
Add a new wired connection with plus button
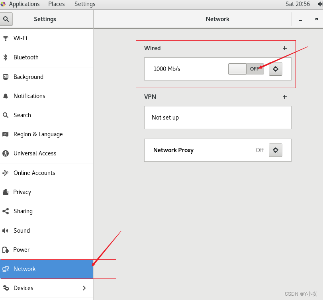tap(285, 48)
